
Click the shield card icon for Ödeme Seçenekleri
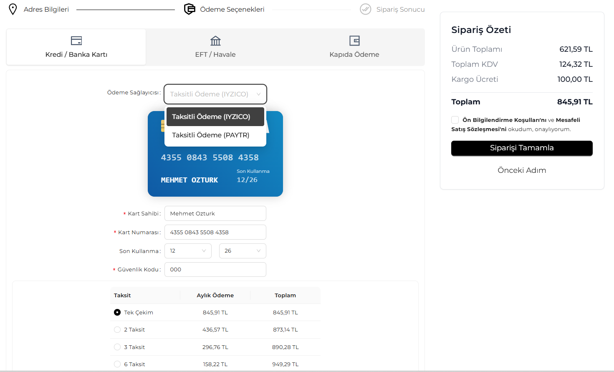(x=190, y=9)
